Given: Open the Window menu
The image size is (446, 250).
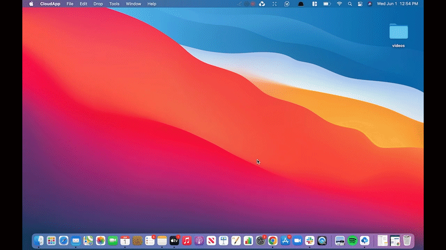Looking at the screenshot, I should (x=133, y=4).
